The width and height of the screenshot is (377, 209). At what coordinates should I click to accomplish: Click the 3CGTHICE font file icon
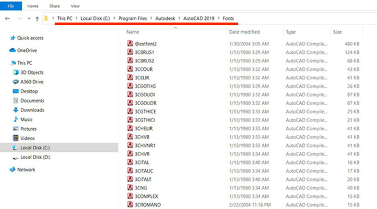click(130, 111)
